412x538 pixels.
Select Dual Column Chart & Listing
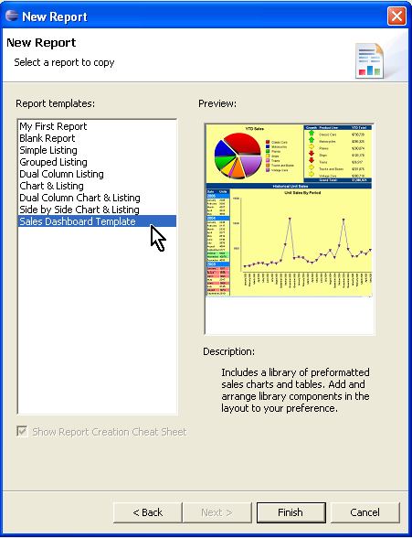click(x=79, y=198)
